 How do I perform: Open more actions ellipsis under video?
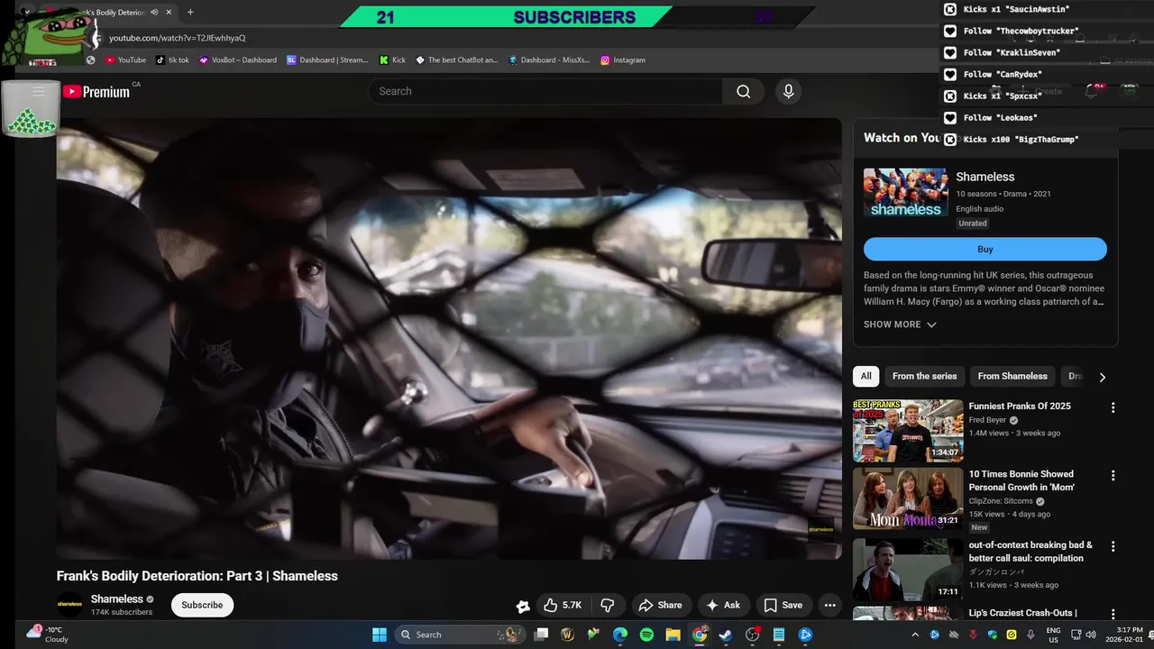[x=829, y=605]
